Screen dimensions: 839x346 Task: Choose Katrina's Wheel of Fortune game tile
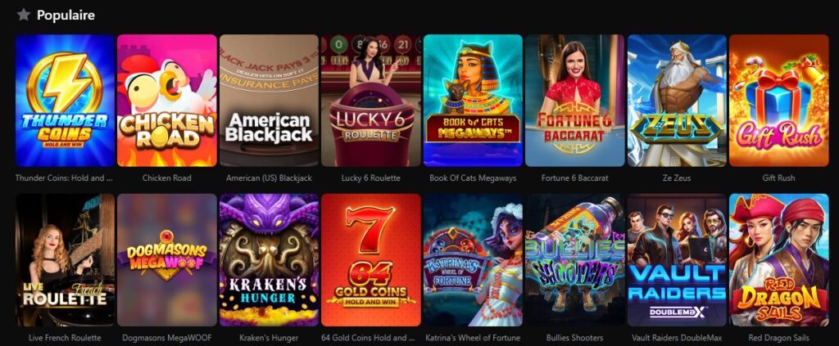[x=473, y=260]
